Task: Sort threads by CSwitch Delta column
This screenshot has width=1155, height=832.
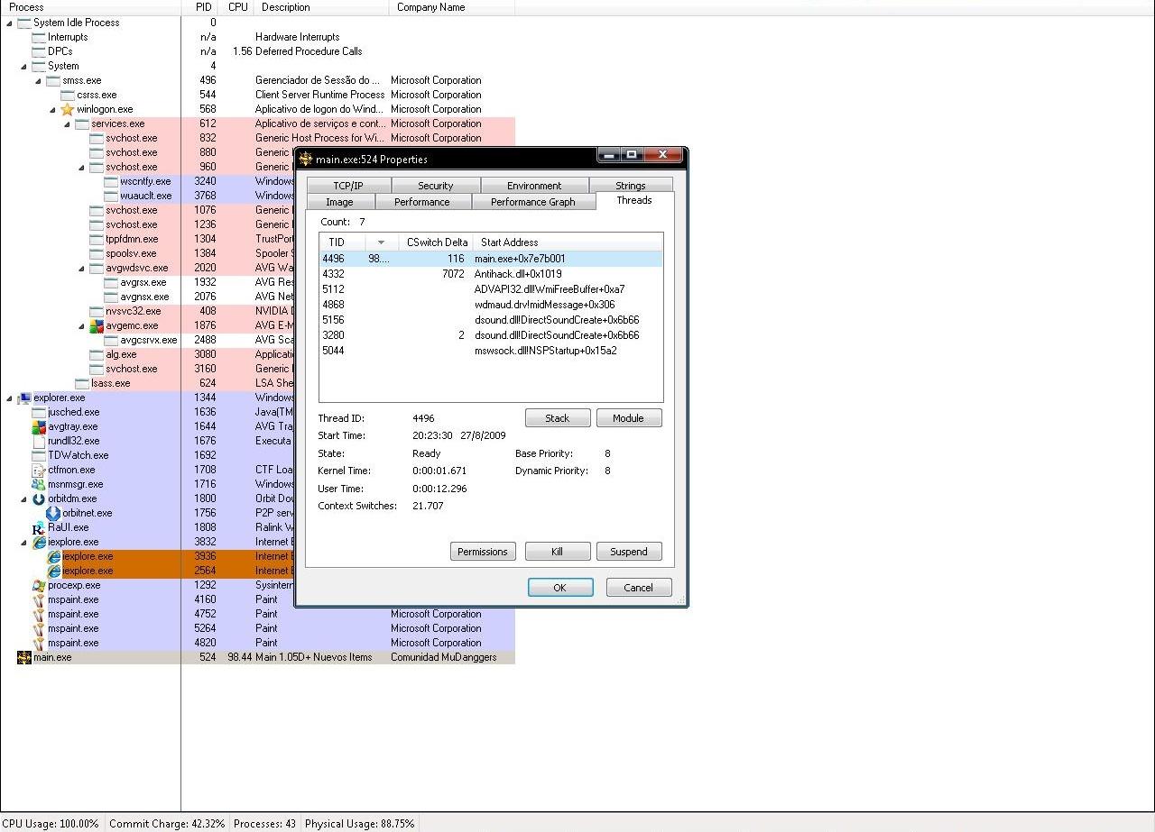Action: (437, 242)
